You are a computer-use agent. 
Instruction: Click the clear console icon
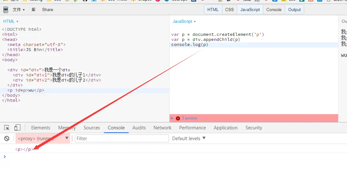pos(7,139)
